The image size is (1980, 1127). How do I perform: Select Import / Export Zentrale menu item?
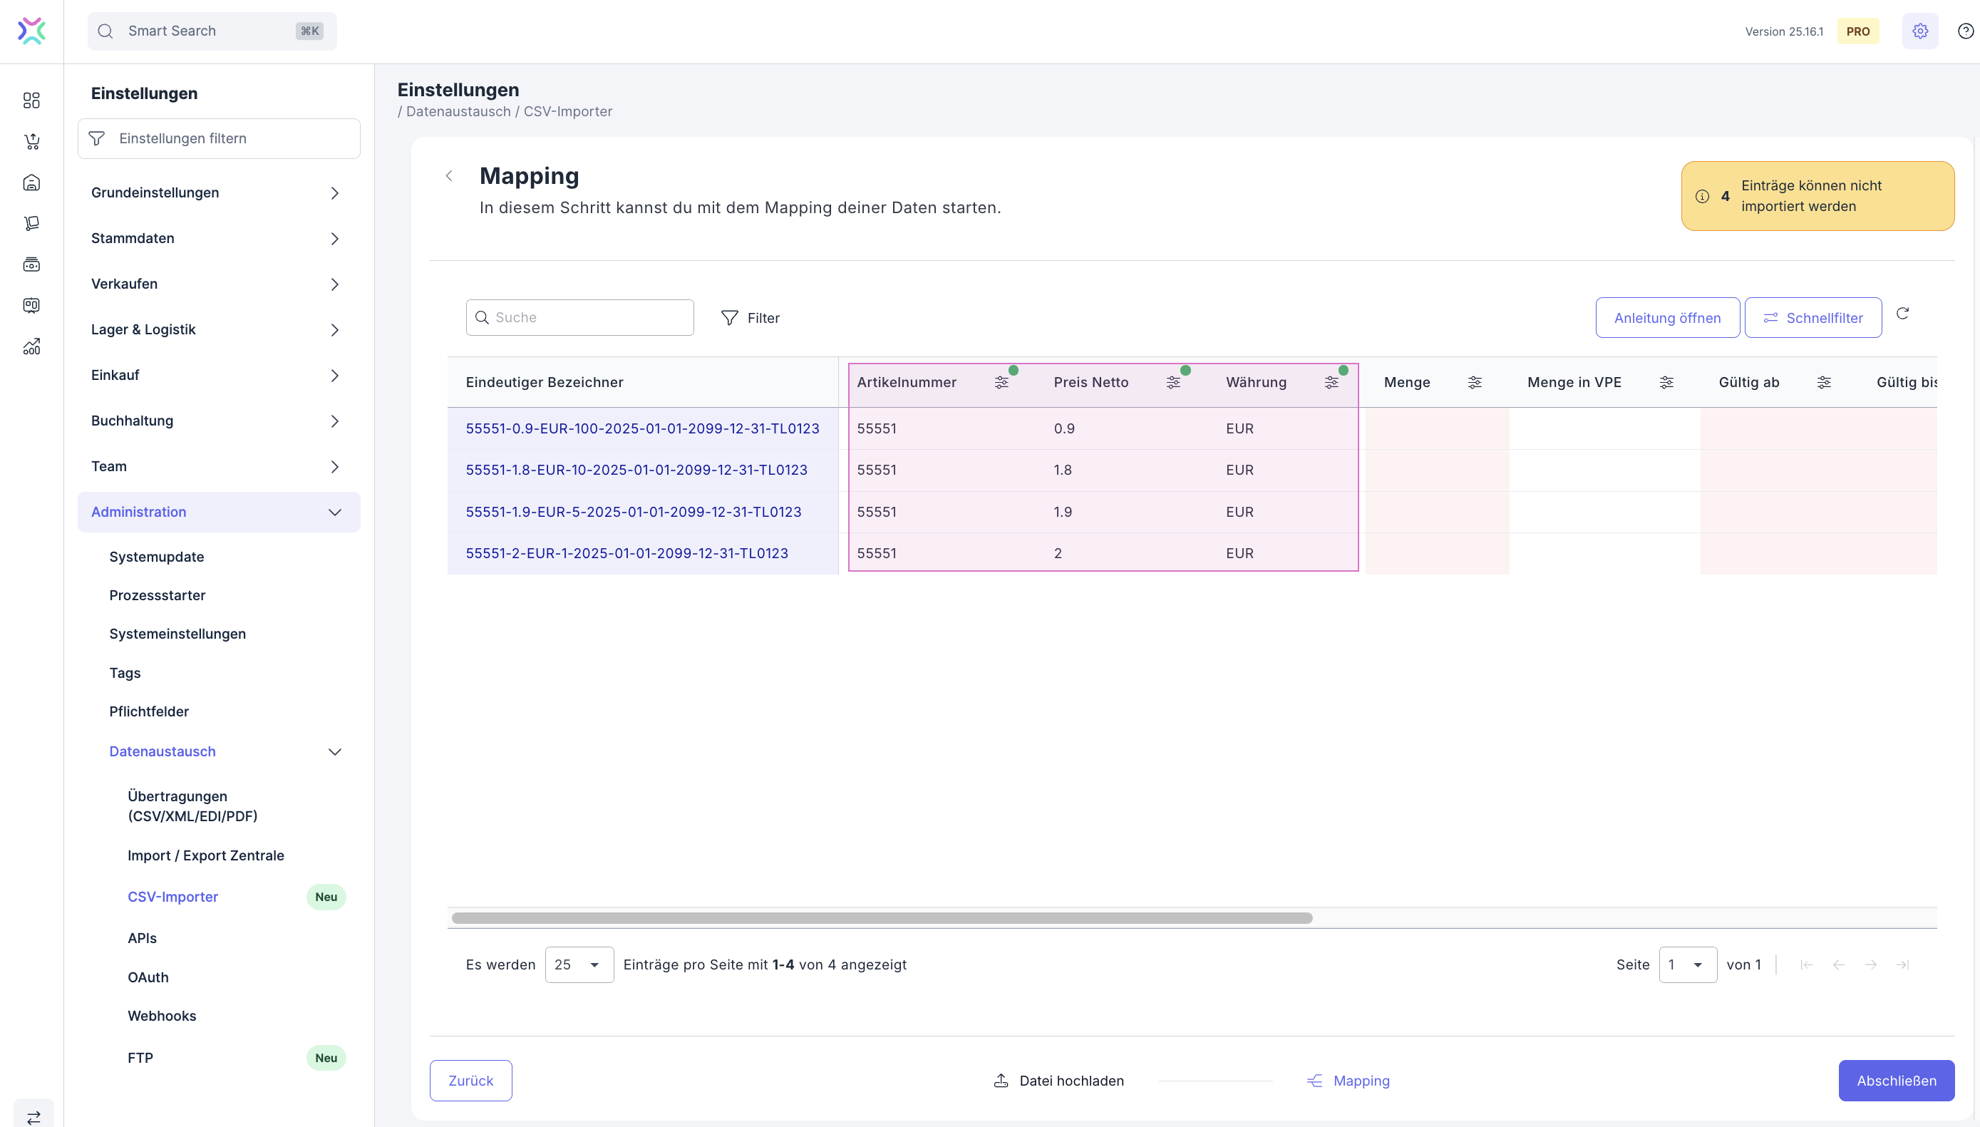coord(206,855)
